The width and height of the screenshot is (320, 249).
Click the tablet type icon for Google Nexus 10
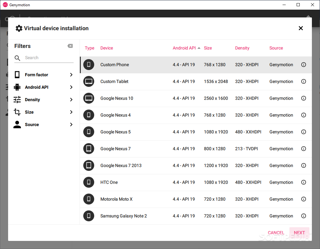tap(89, 98)
